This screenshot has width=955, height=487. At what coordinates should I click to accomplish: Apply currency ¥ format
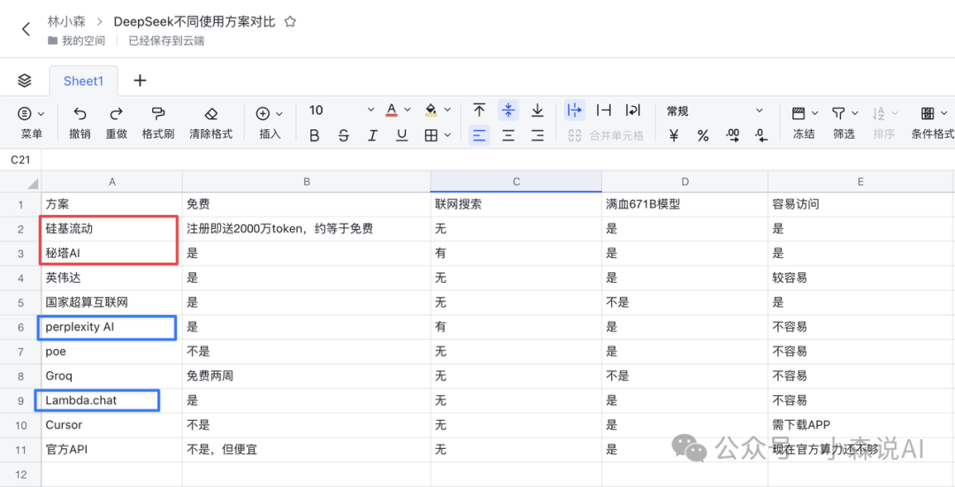pos(674,136)
